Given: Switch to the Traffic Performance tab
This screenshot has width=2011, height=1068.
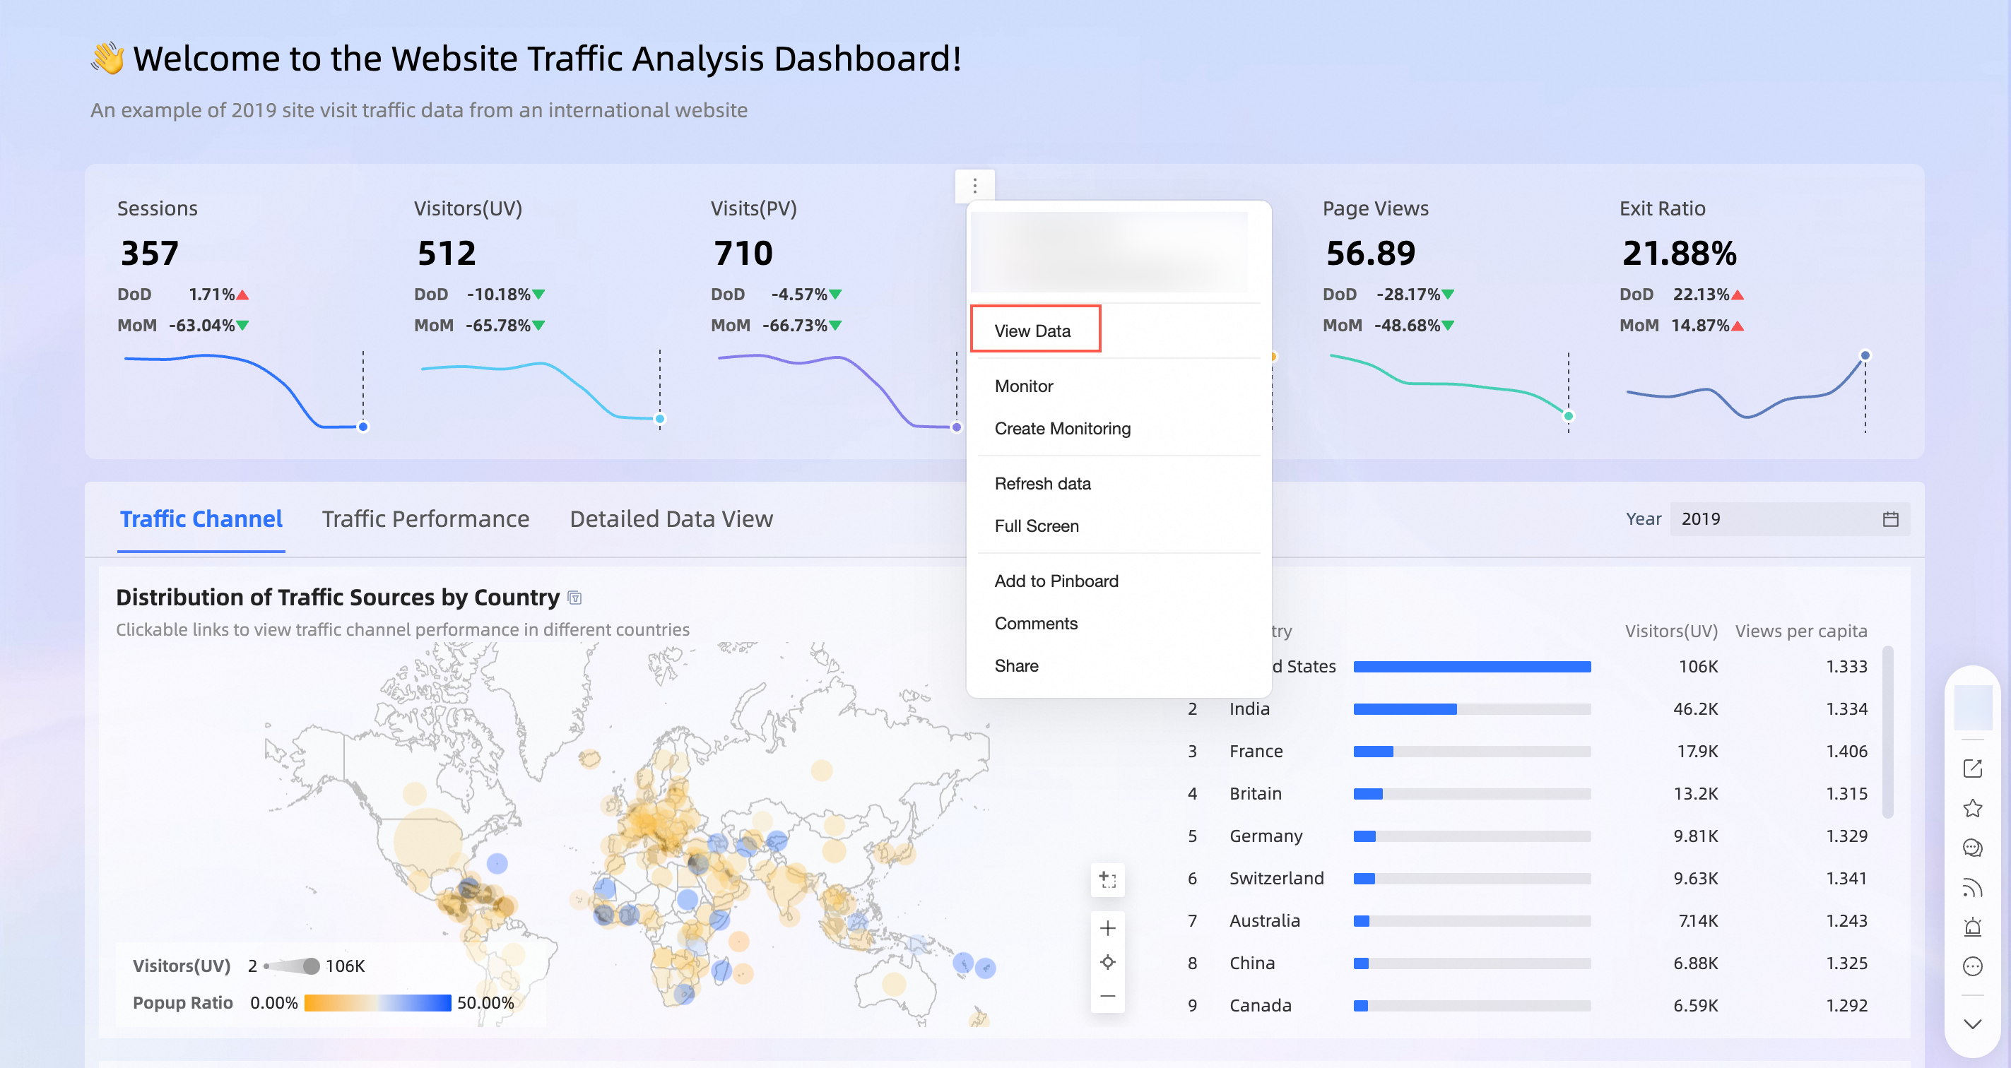Looking at the screenshot, I should coord(425,518).
